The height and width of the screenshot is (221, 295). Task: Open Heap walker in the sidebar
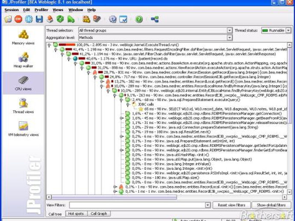coord(24,60)
